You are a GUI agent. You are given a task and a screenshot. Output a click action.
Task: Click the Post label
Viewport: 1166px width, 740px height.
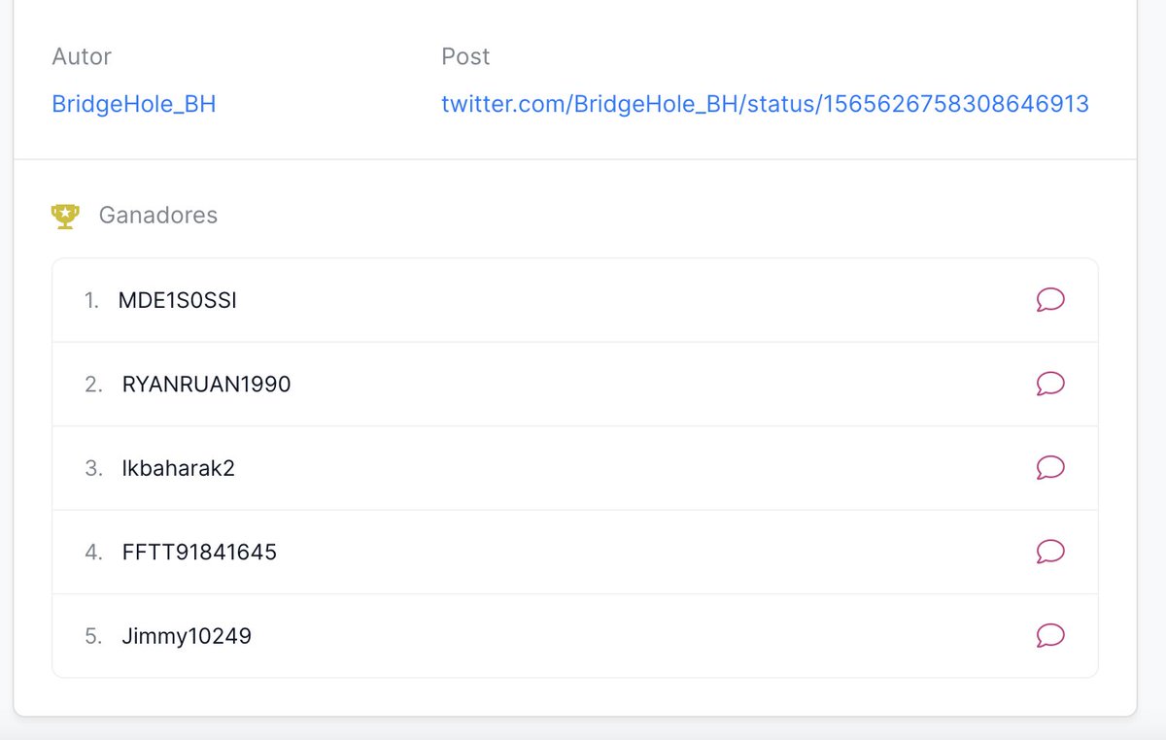[465, 56]
